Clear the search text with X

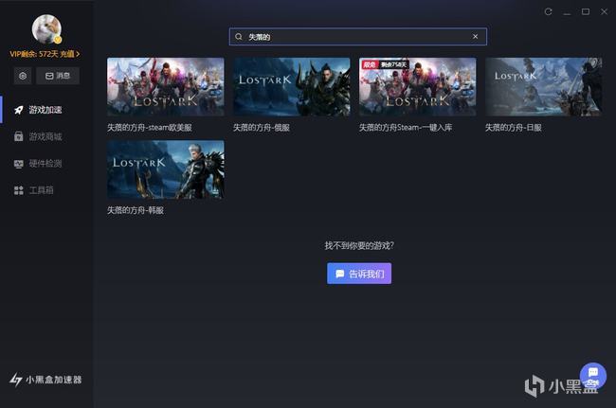click(x=475, y=37)
